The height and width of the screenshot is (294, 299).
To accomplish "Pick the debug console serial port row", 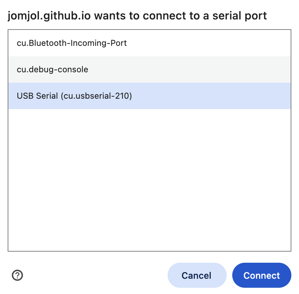I will pos(149,70).
